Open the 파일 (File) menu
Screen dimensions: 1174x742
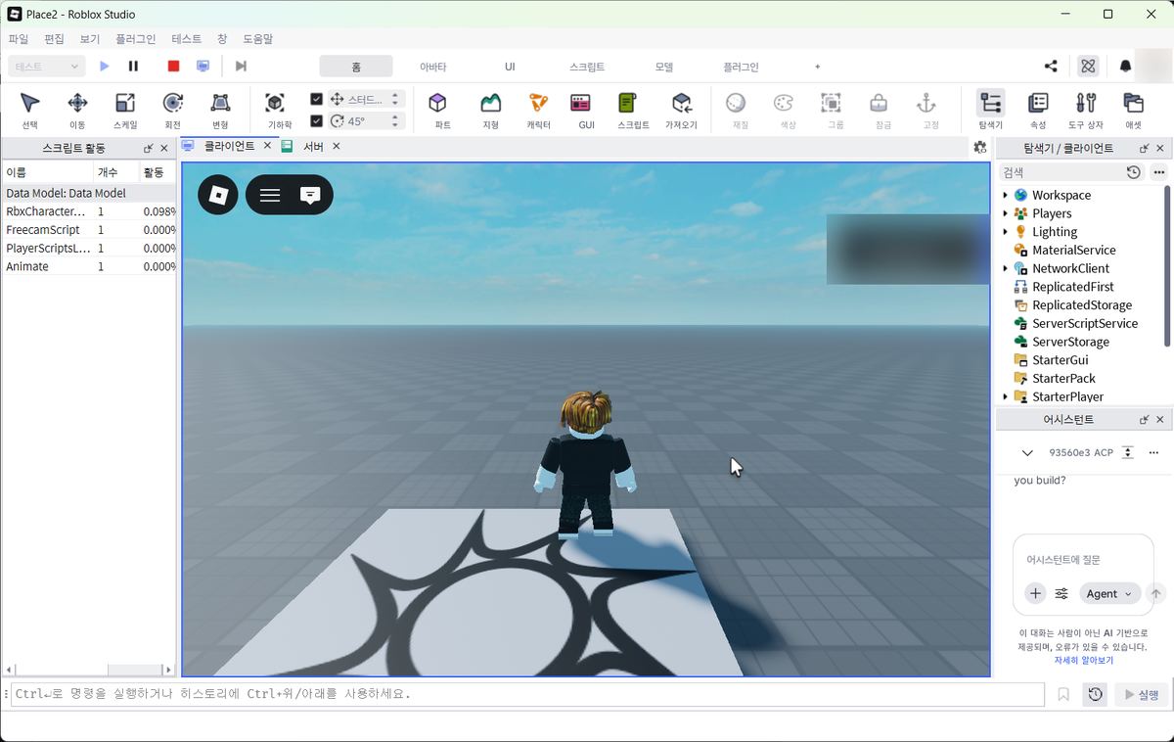pos(19,39)
